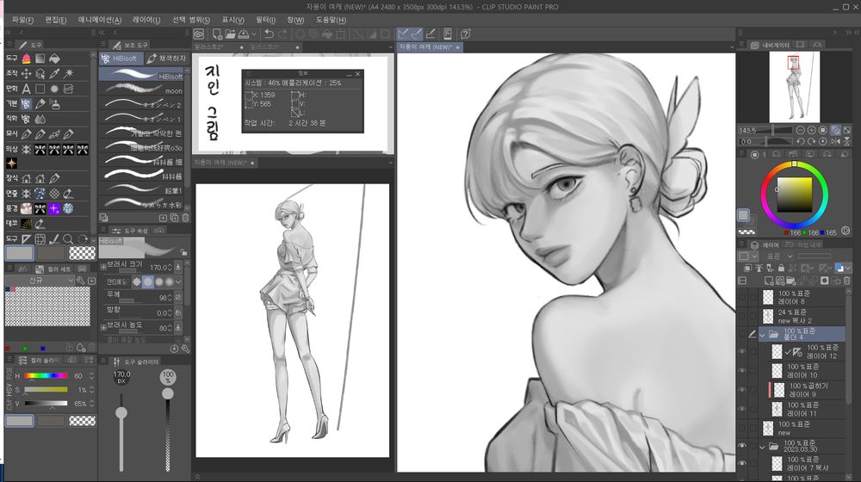Viewport: 861px width, 482px height.
Task: Select the 레이어 10 layer row
Action: coord(803,371)
